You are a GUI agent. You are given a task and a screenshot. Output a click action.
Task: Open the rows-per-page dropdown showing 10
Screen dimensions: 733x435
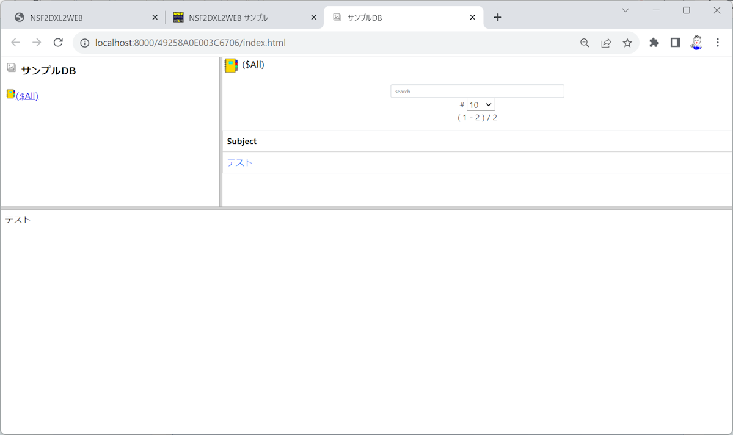(x=481, y=105)
